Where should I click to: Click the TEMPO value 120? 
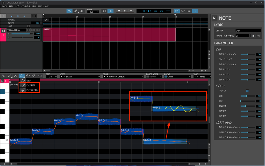coord(35,23)
